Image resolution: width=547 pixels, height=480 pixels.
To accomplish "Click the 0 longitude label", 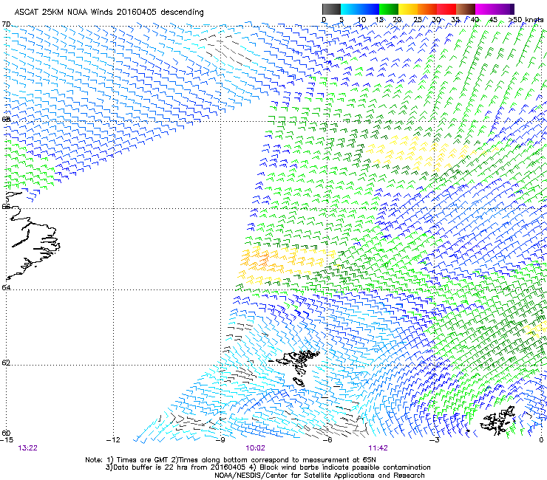I will point(541,440).
